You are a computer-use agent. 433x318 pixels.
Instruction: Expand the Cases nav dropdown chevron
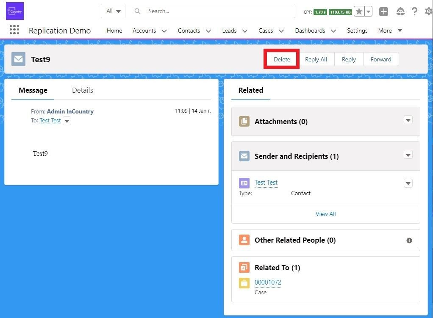coord(281,31)
